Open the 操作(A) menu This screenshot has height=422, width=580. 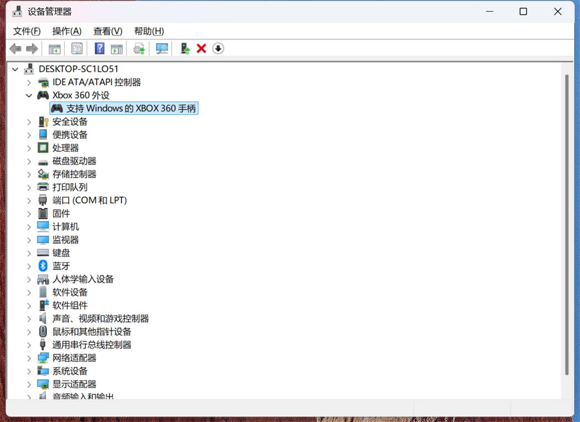67,31
